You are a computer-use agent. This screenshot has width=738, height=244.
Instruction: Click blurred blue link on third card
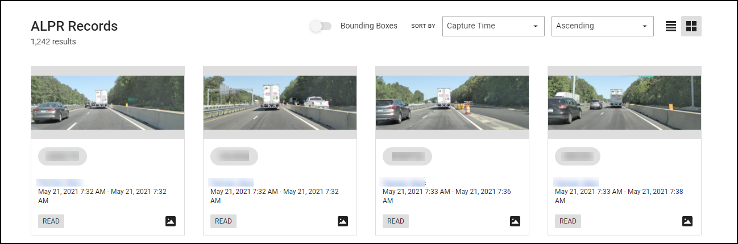pos(403,182)
